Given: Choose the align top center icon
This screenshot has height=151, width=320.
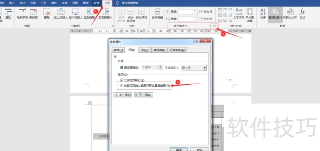Looking at the screenshot, I should (225, 10).
